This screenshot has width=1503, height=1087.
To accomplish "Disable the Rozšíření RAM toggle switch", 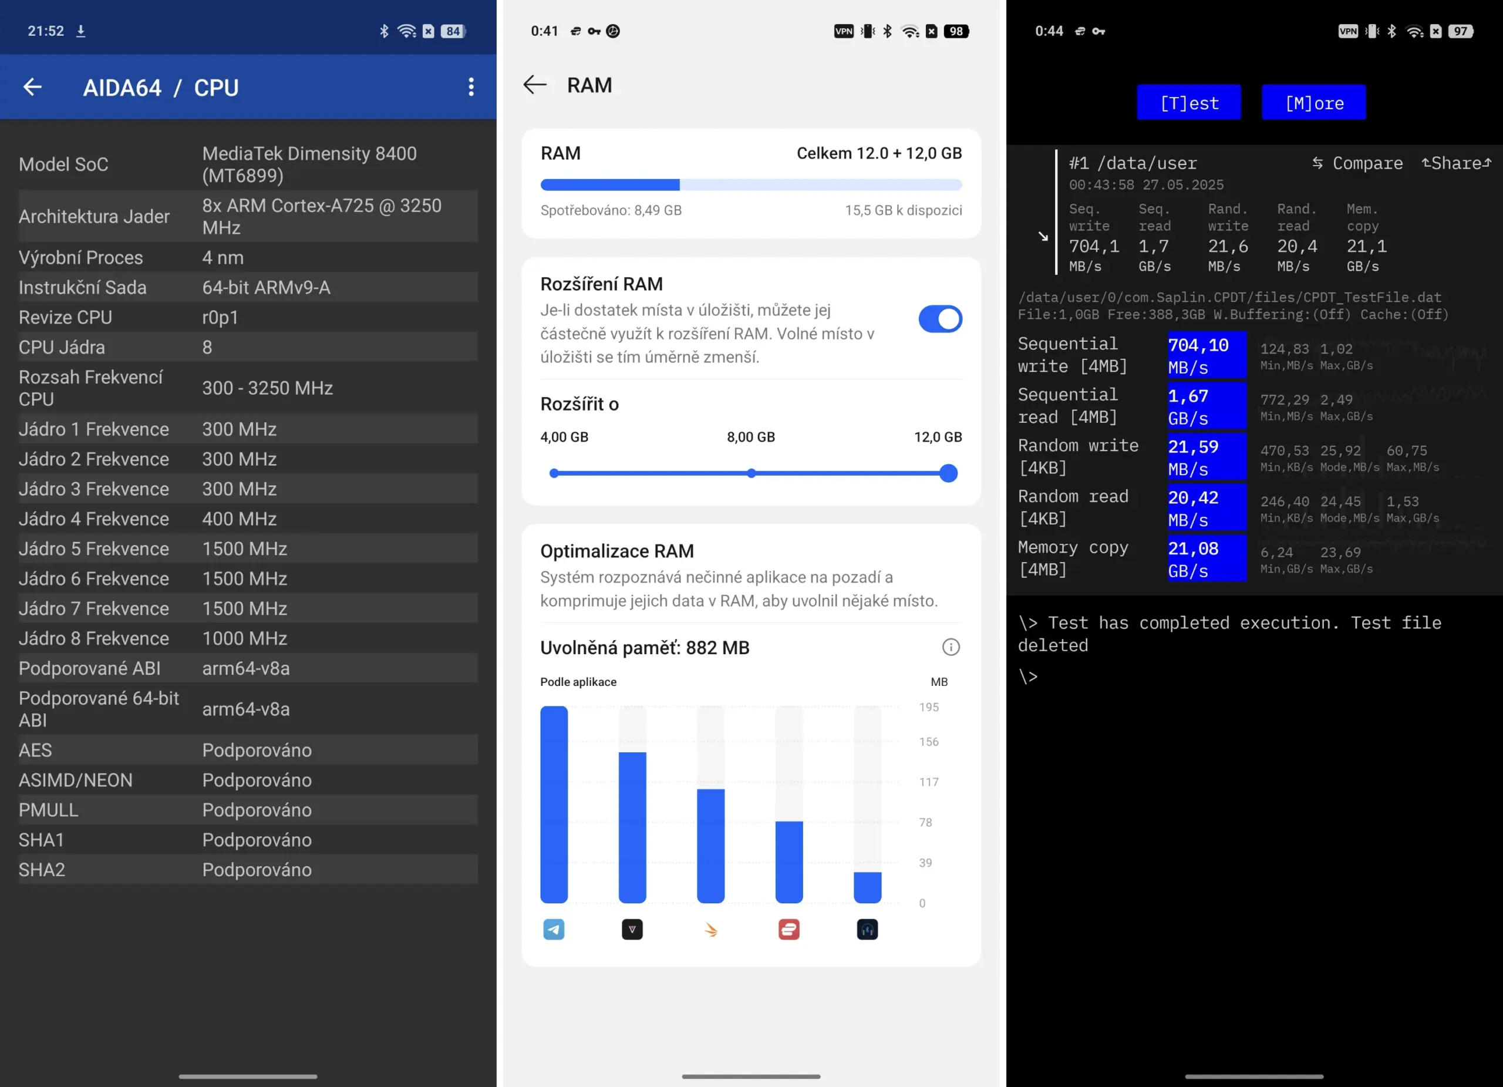I will coord(940,319).
